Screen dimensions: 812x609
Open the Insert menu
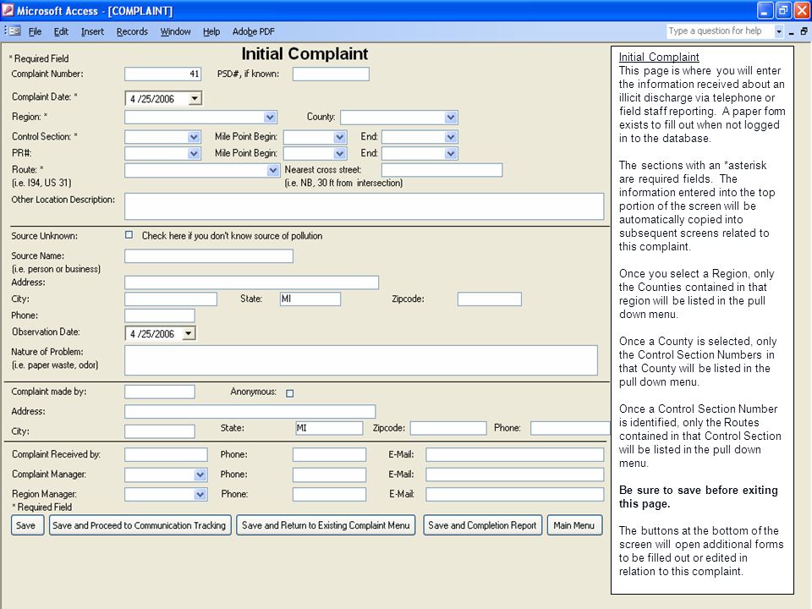point(92,31)
